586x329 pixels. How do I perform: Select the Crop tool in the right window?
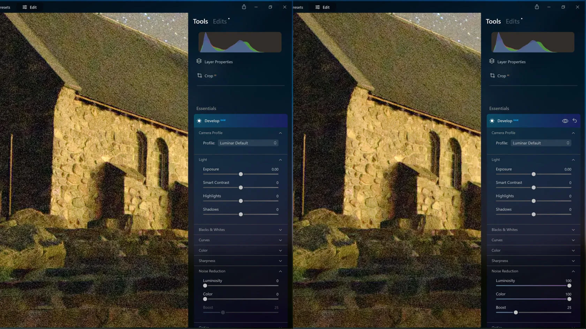tap(501, 76)
